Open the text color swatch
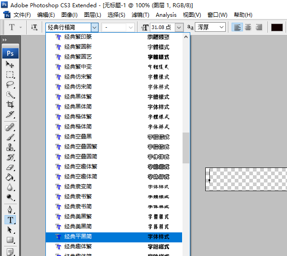287x256 pixels. click(277, 27)
